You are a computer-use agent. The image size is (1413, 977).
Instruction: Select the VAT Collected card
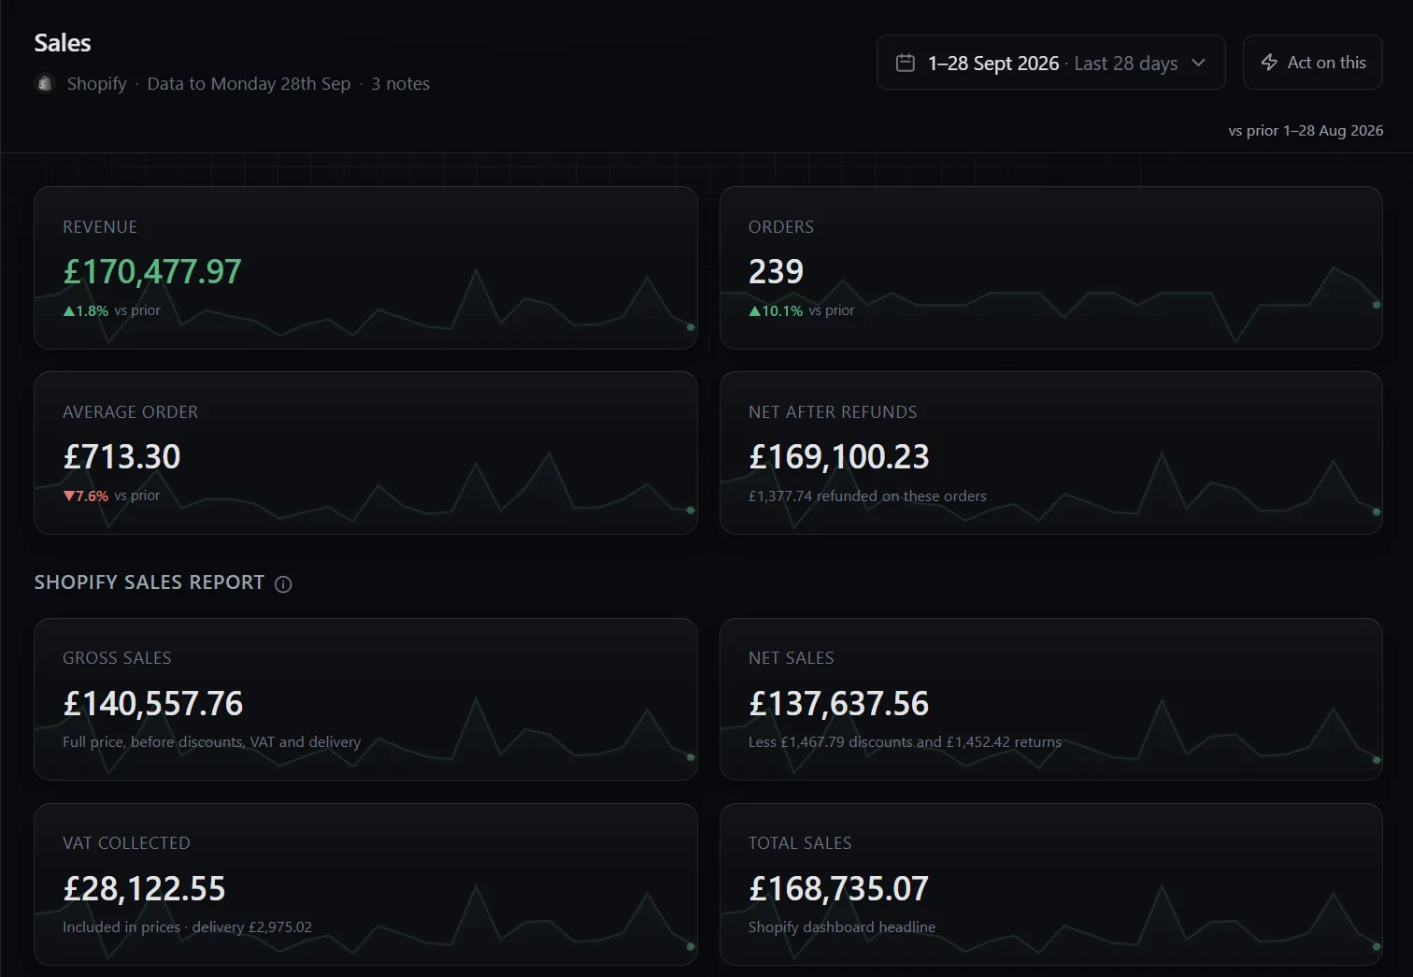tap(365, 884)
